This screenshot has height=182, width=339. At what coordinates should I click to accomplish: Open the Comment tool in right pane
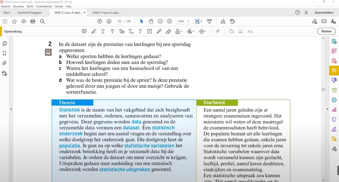coord(334,71)
